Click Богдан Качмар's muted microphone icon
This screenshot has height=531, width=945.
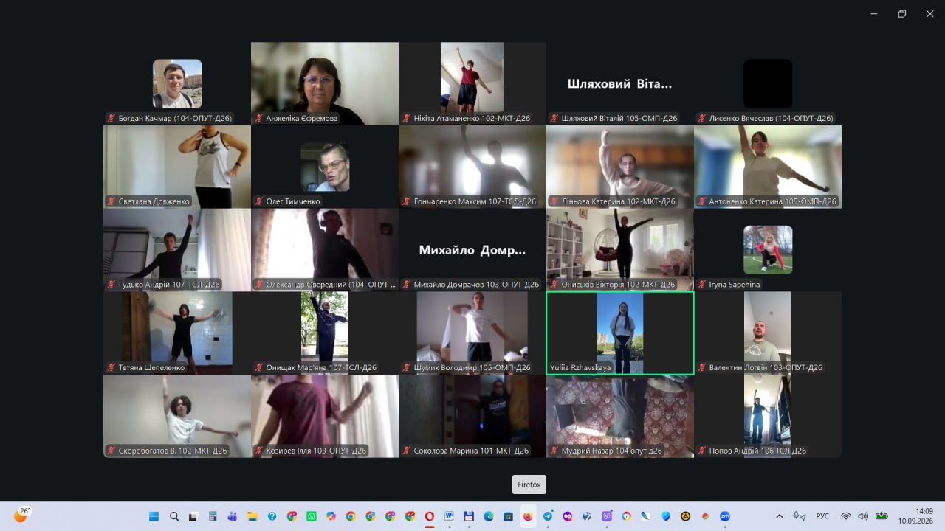pos(111,118)
